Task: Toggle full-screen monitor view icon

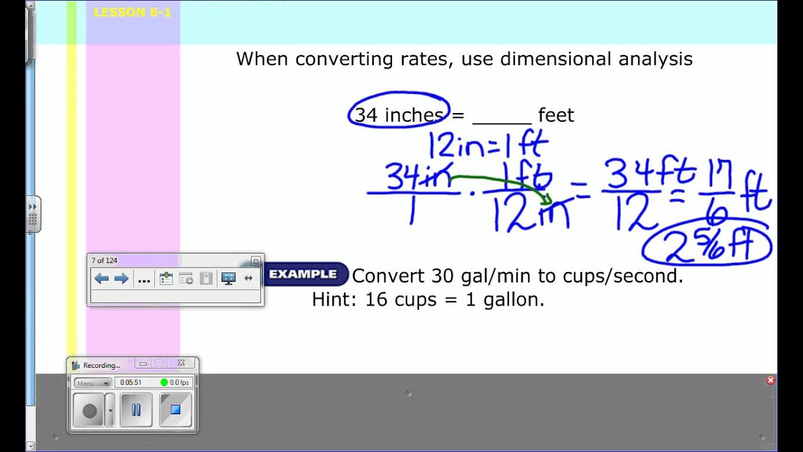Action: tap(228, 279)
